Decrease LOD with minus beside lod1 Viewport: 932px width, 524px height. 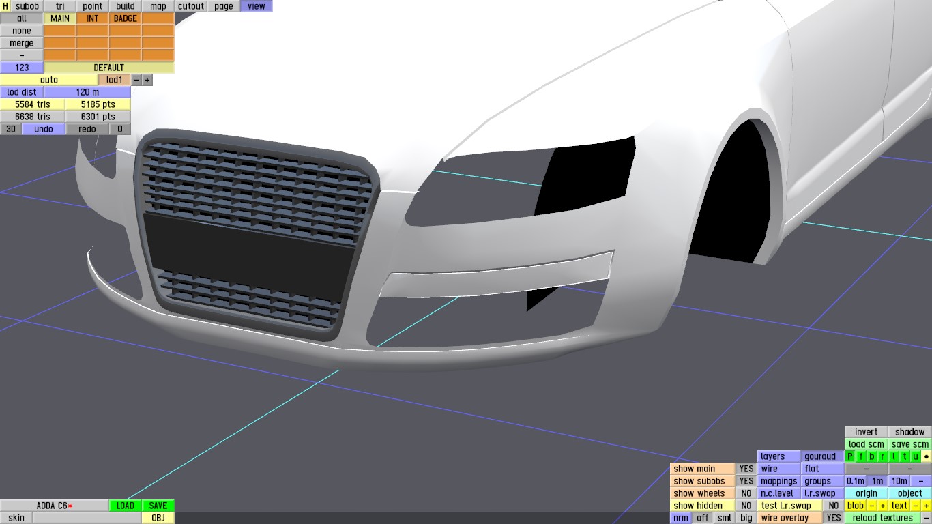coord(136,80)
